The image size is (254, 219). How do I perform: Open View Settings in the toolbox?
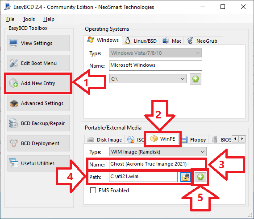[x=39, y=43]
